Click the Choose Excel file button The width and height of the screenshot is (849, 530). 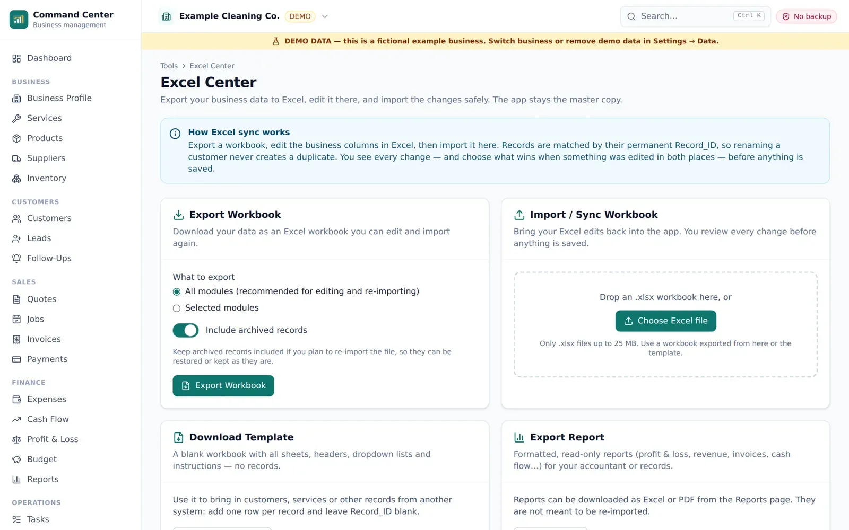665,321
